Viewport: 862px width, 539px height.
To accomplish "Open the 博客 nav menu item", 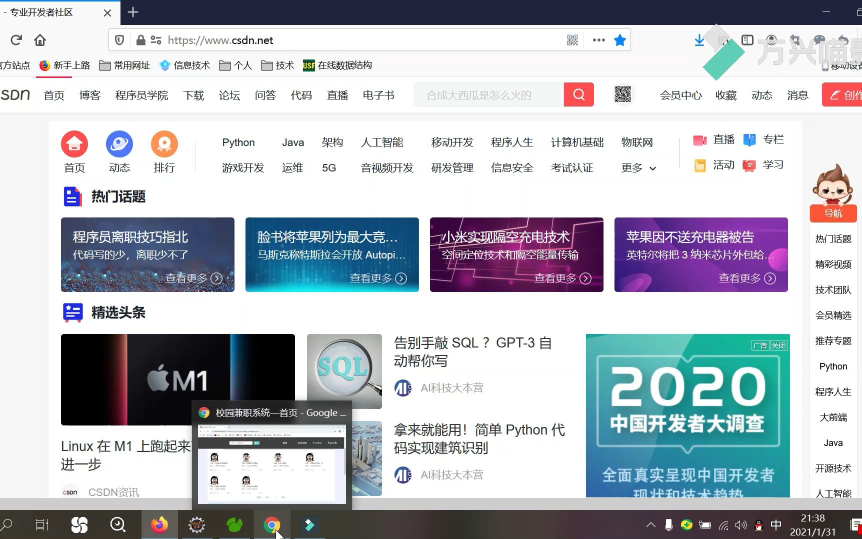I will point(90,95).
